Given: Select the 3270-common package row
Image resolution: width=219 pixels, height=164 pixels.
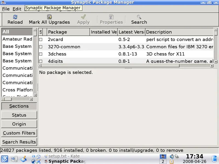Looking at the screenshot, I should (126, 47).
